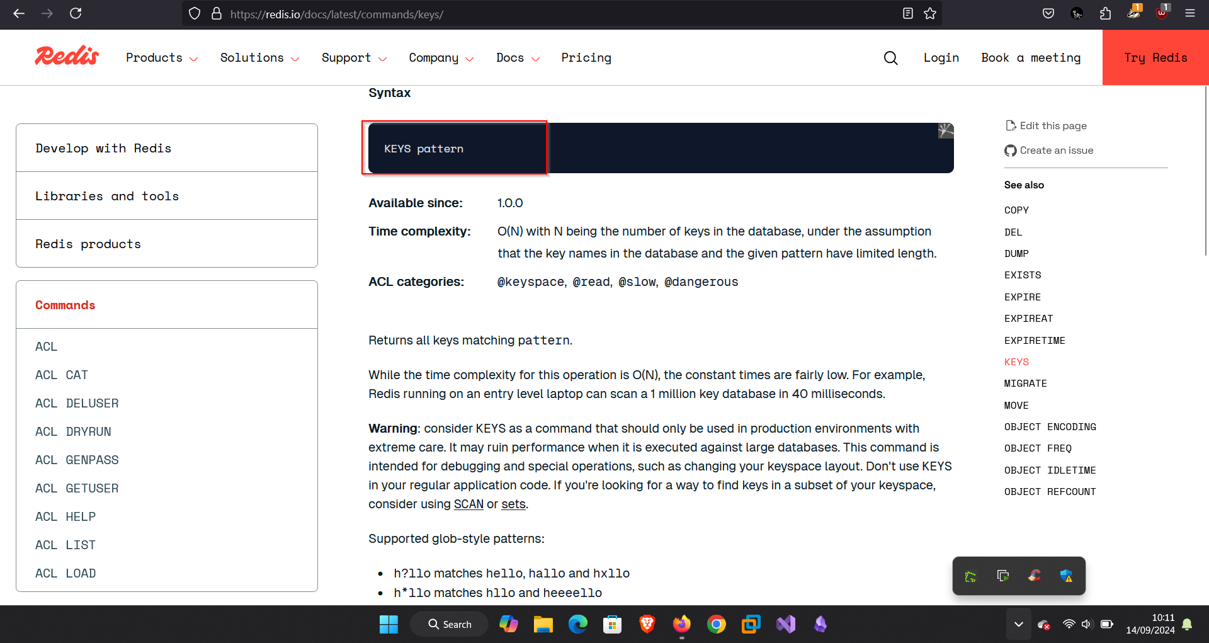
Task: Expand the Products dropdown menu
Action: click(162, 58)
